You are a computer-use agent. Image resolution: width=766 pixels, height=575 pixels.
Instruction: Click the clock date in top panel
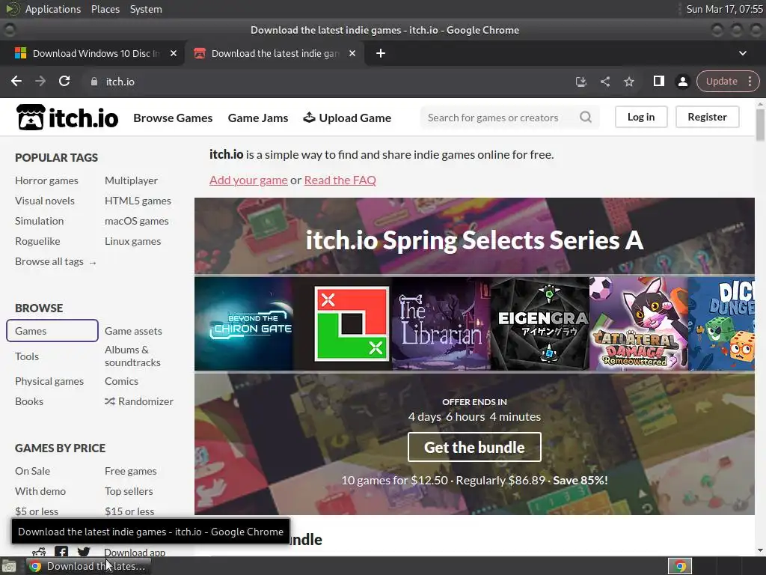click(x=724, y=9)
